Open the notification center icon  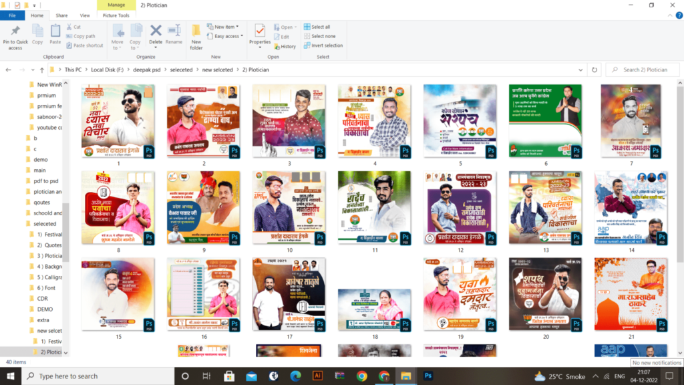669,376
